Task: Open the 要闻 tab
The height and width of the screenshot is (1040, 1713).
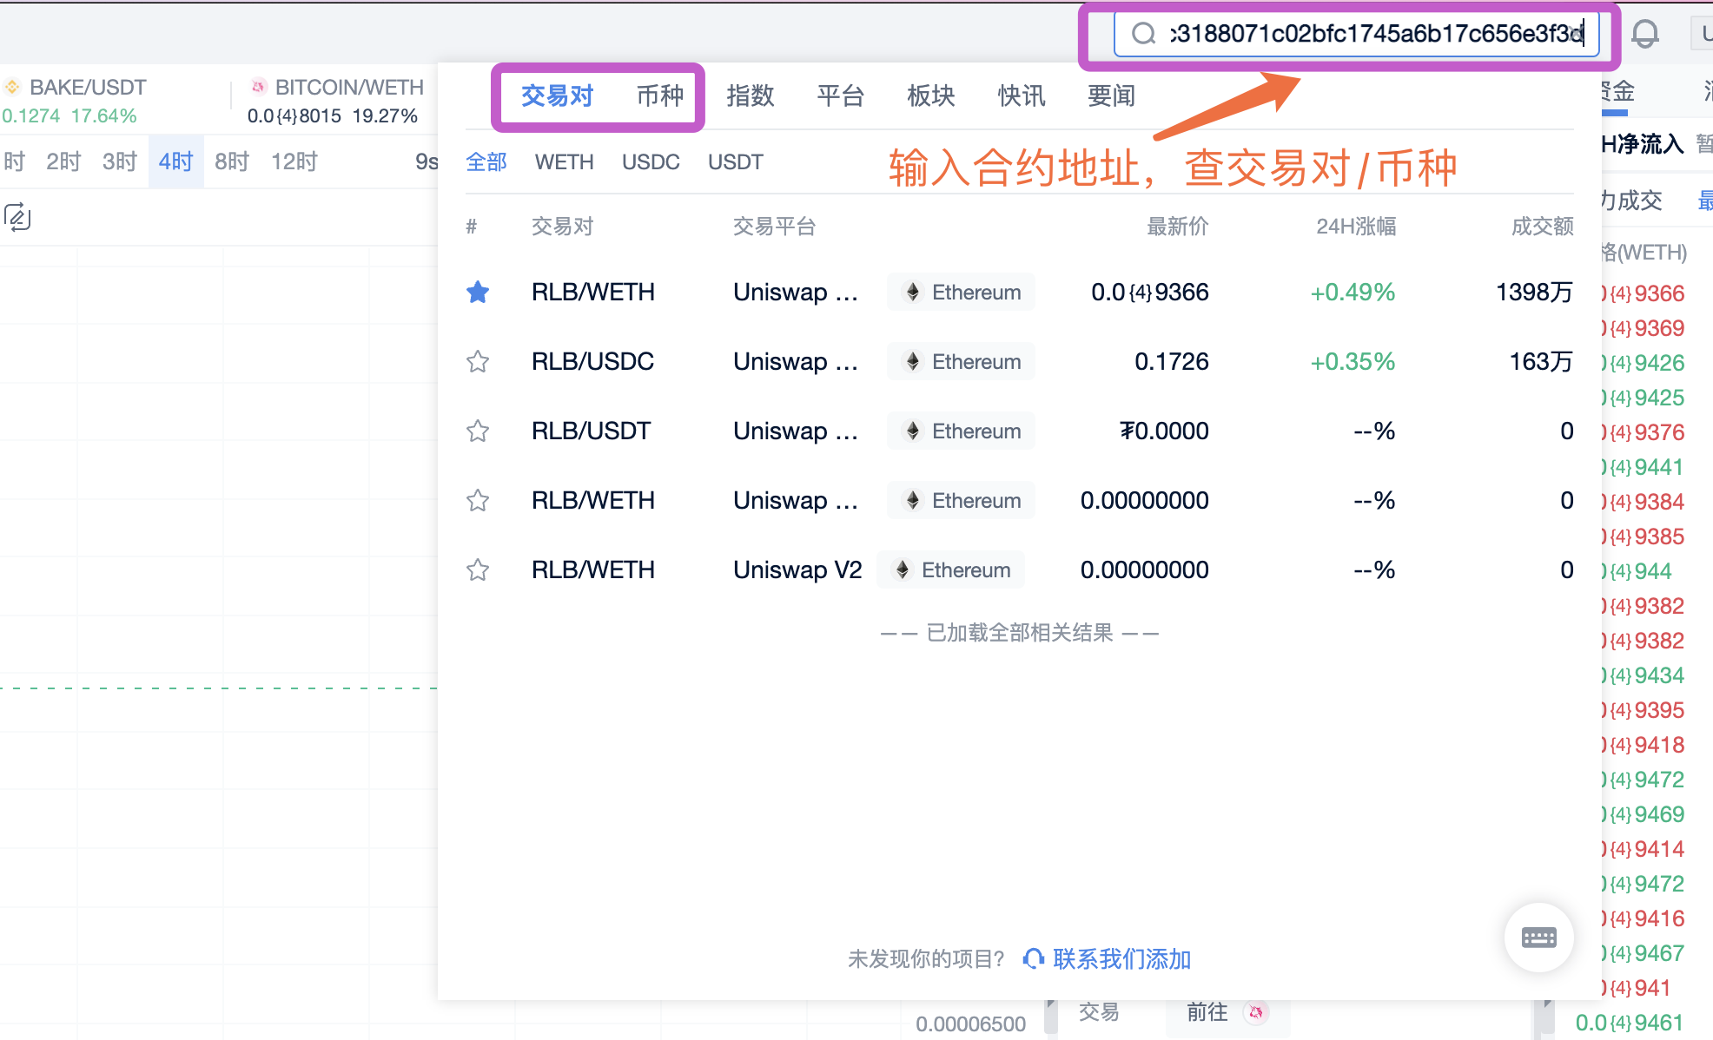Action: point(1112,95)
